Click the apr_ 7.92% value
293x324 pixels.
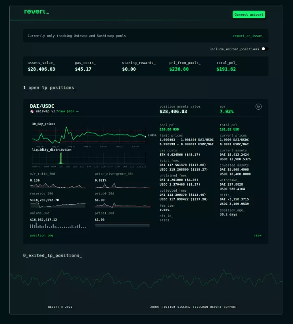pyautogui.click(x=227, y=112)
